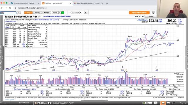
Task: Click the question mark help icon
Action: coord(186,103)
